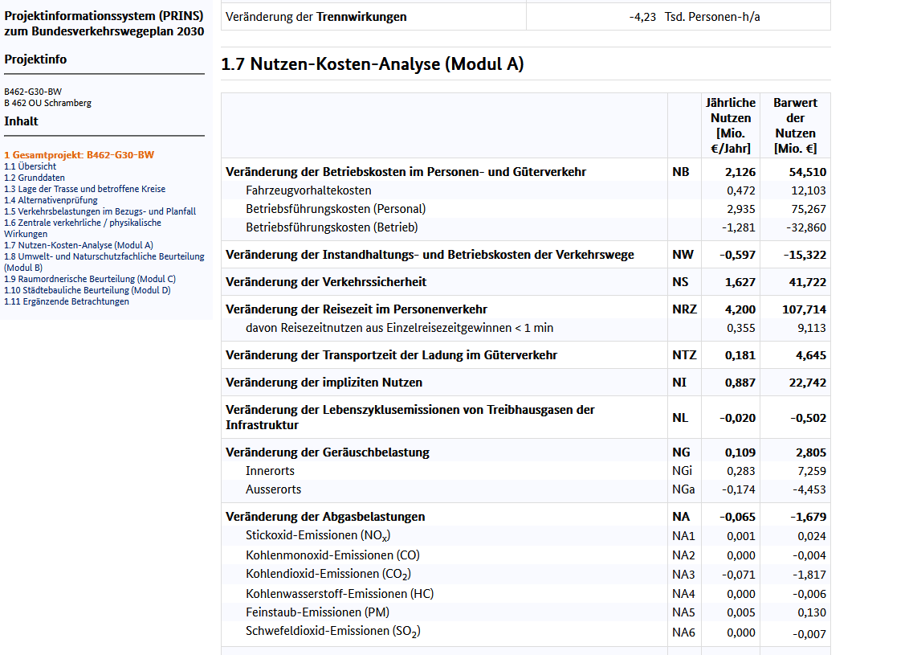This screenshot has width=913, height=655.
Task: Click the 1.7 Nutzen-Kosten-Analyse sidebar link
Action: click(78, 245)
